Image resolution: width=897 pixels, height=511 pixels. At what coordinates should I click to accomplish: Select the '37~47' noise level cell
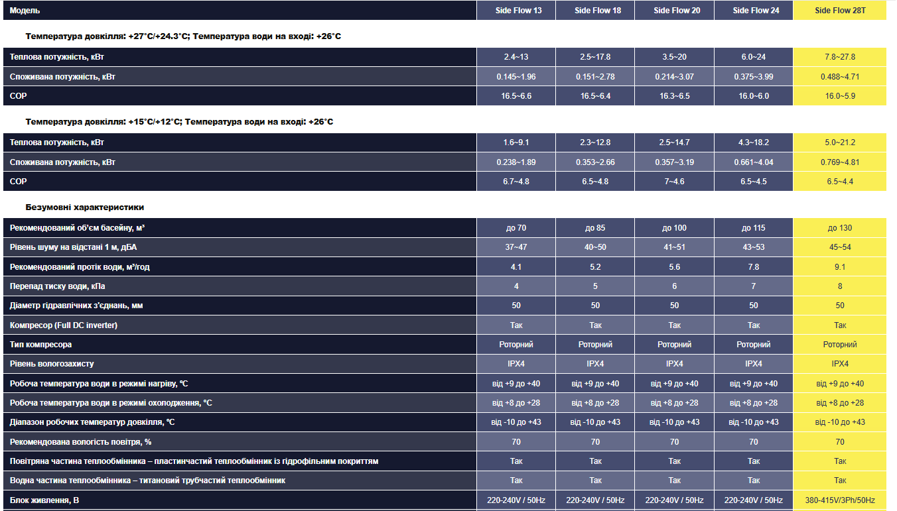pyautogui.click(x=516, y=247)
